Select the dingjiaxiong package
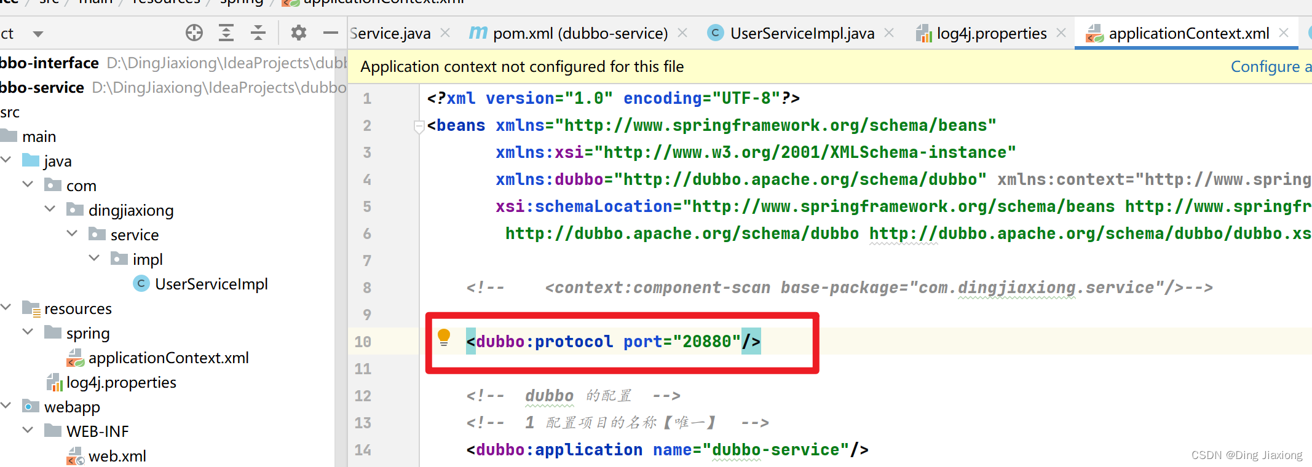 (x=131, y=210)
